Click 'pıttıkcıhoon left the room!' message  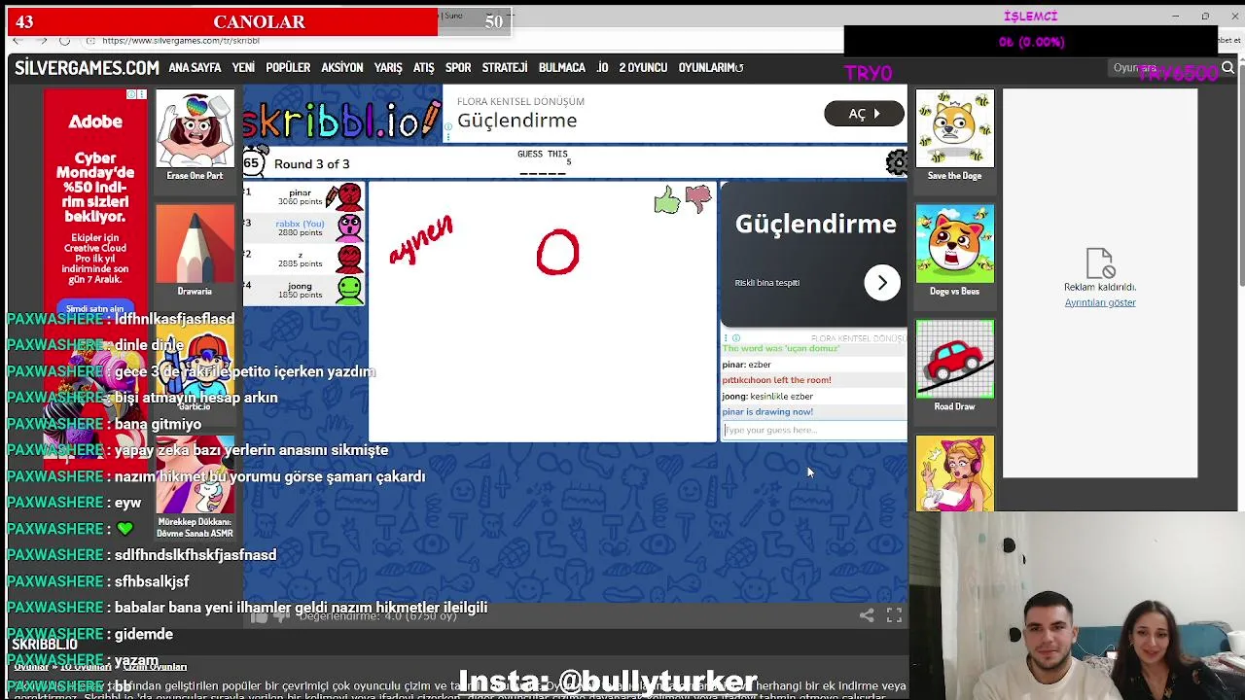pyautogui.click(x=776, y=380)
